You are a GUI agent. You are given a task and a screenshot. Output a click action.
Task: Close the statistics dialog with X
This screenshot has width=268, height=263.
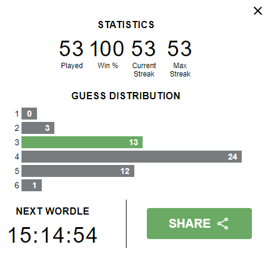(258, 11)
